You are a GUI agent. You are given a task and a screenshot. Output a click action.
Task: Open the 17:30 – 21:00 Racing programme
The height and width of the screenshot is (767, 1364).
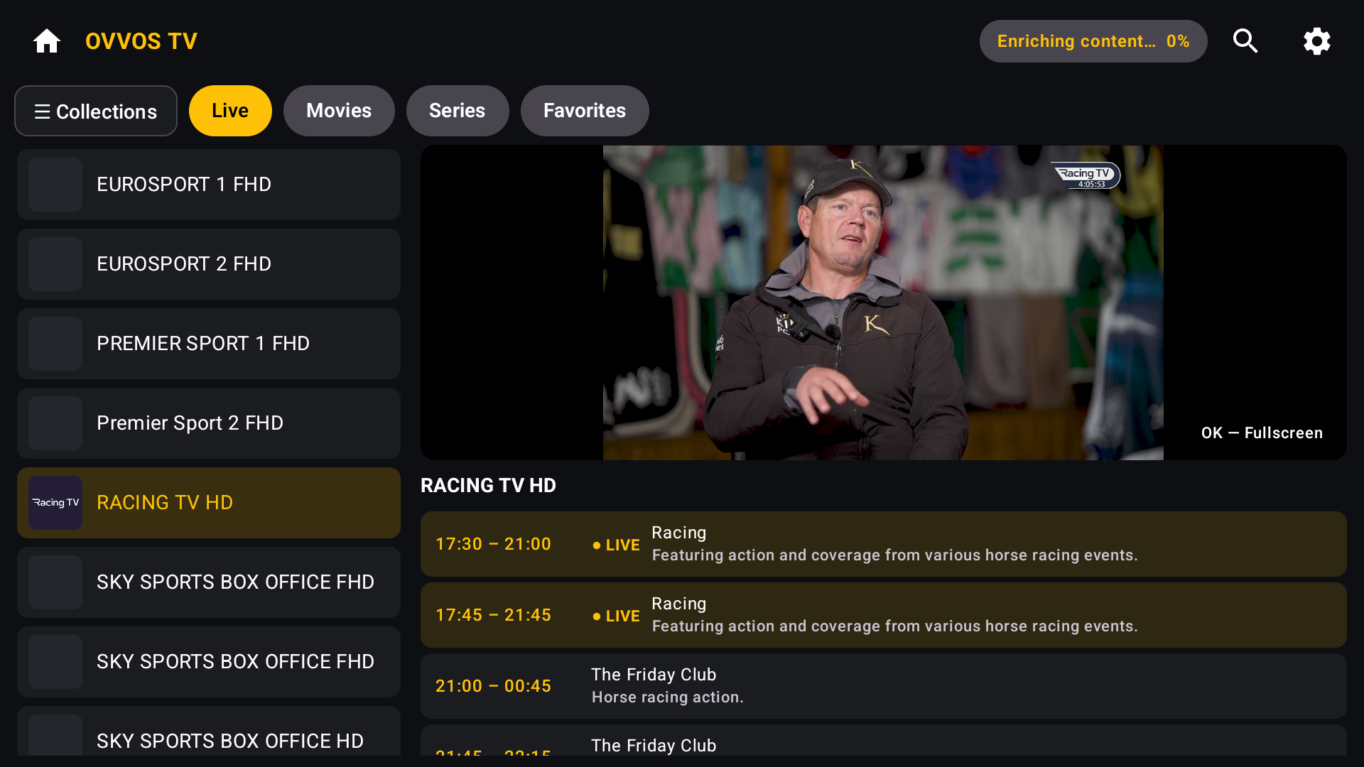point(883,544)
